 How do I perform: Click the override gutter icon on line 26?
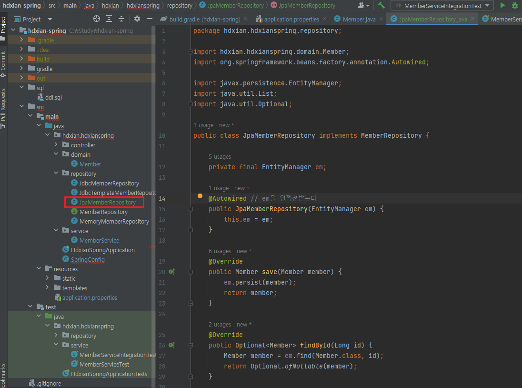pos(172,345)
